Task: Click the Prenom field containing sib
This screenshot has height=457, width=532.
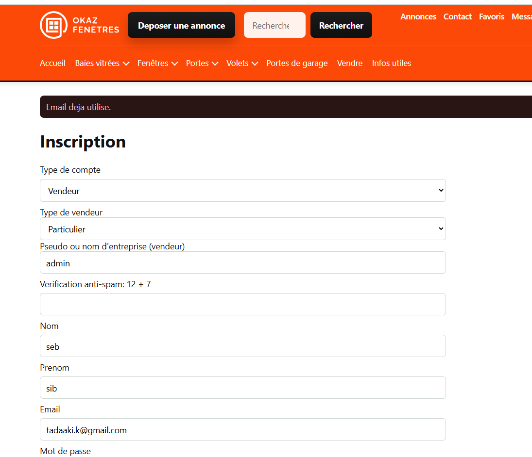Action: [243, 388]
